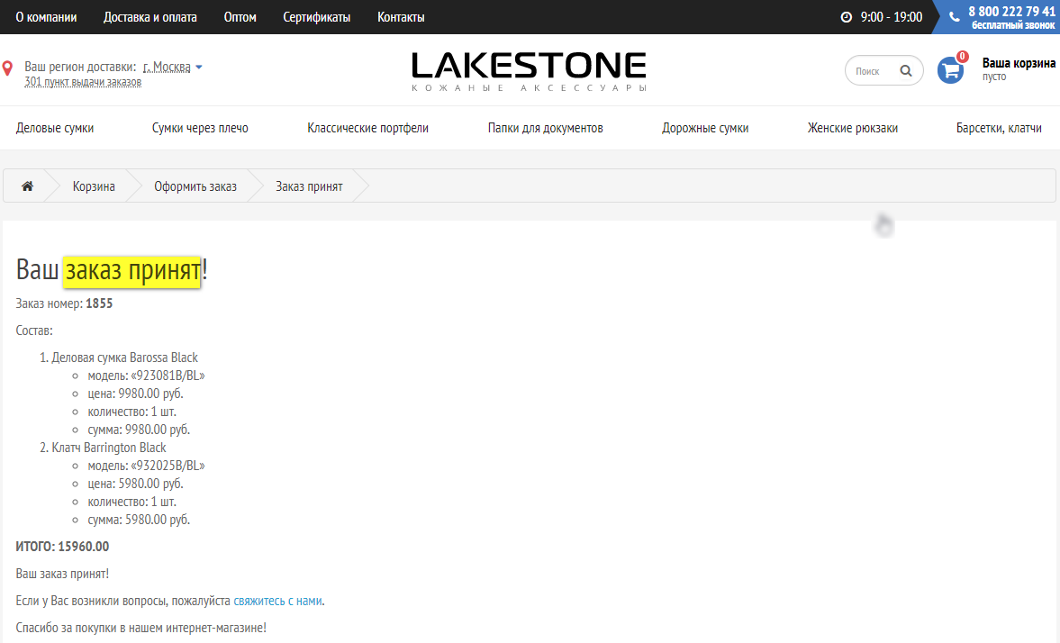Select order number 1855

[x=99, y=303]
